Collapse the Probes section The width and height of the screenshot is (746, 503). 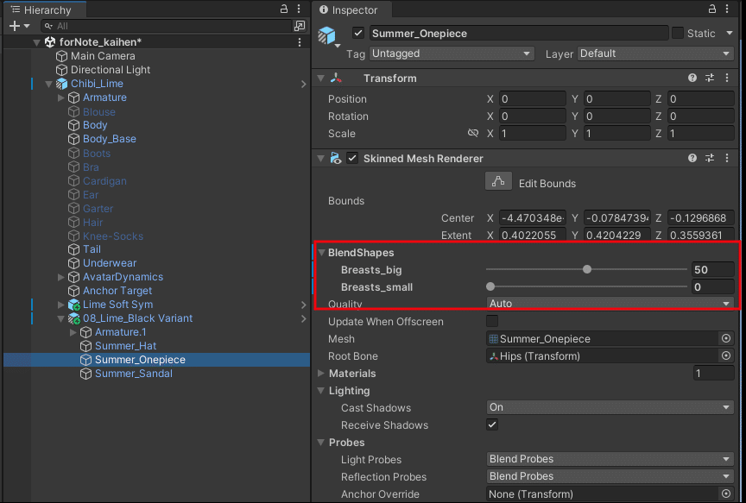321,442
